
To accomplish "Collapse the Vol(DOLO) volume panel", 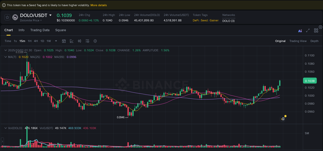I will pos(5,128).
